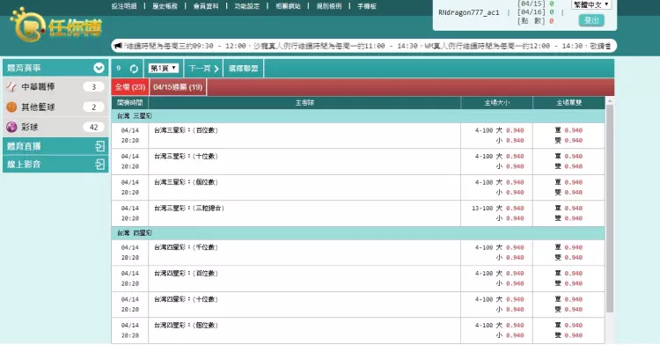Viewport: 660px width, 345px height.
Task: Bet 大 0.940 on 三星彩 百位數
Action: point(515,130)
